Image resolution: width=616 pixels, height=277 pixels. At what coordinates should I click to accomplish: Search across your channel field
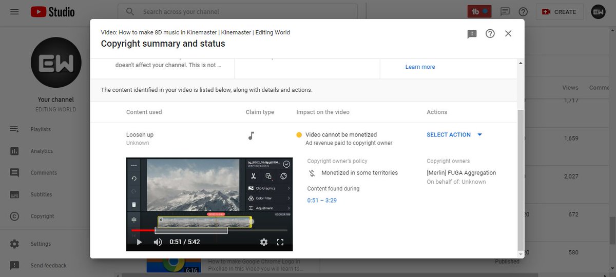[238, 11]
